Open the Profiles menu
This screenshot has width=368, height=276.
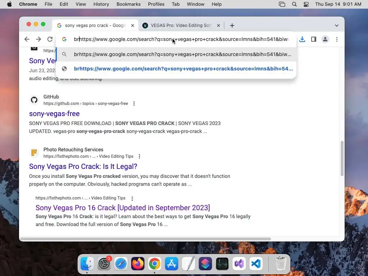coord(156,4)
